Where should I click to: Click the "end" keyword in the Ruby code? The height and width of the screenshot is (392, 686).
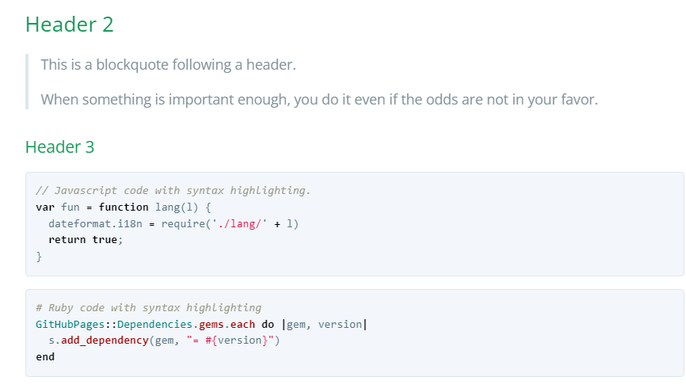(45, 356)
